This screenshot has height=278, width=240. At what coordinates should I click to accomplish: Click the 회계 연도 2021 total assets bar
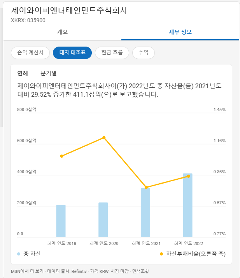tap(145, 213)
